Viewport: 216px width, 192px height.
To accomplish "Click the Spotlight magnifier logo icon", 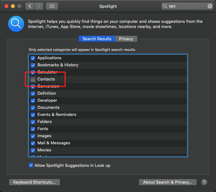I will 16,24.
